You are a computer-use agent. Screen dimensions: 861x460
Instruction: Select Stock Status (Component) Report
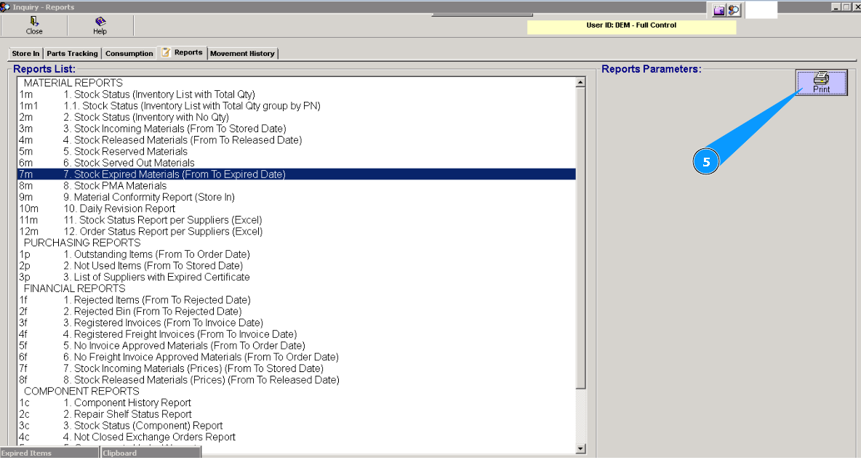297,425
